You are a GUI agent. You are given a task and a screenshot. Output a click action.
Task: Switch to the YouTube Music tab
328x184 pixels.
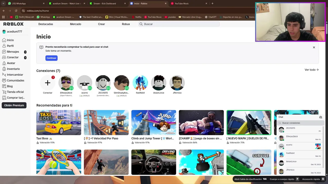[189, 4]
